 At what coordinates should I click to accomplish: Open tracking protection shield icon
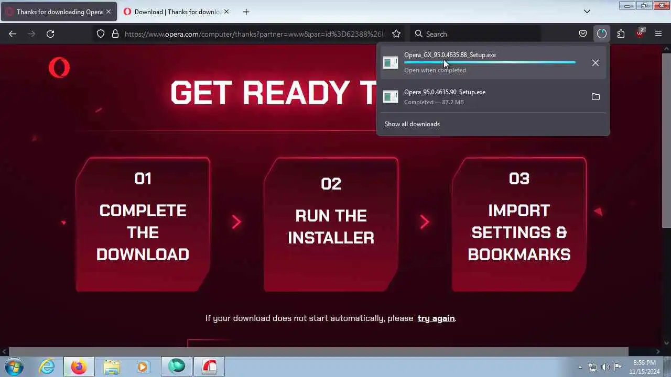tap(101, 34)
